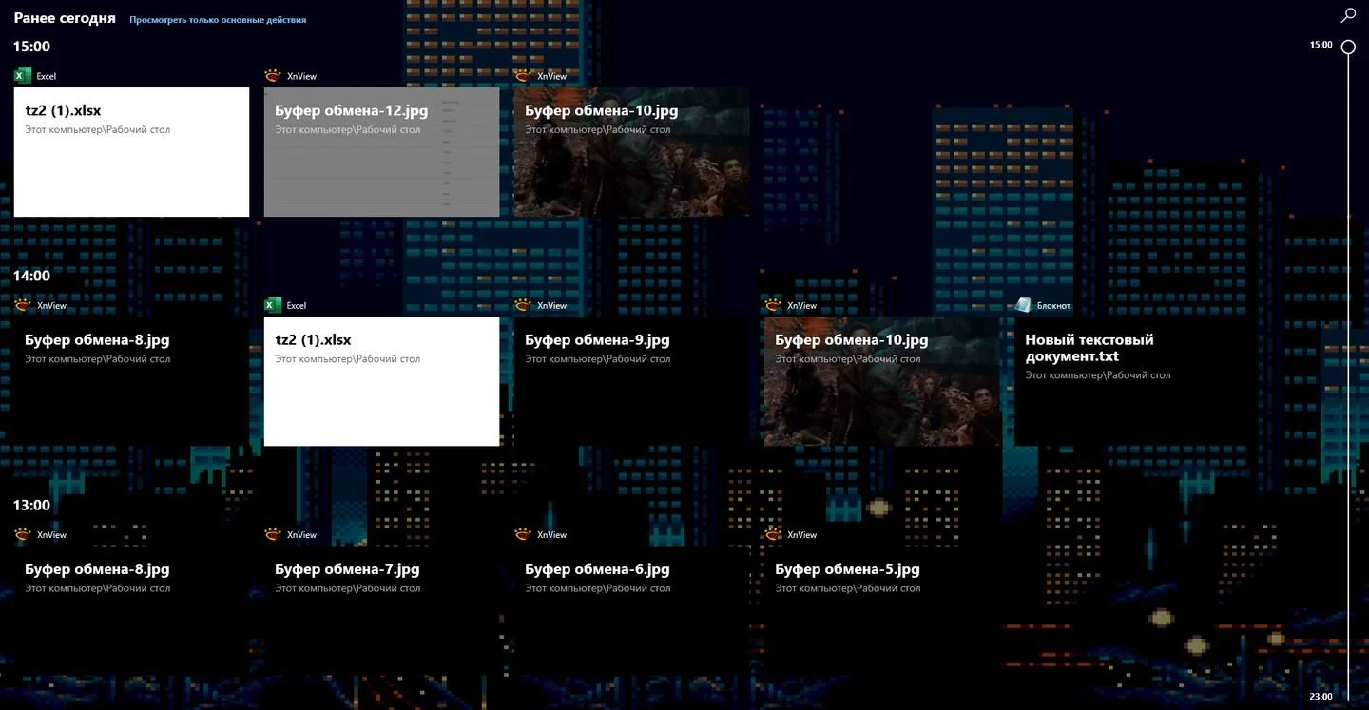
Task: Click XnView icon above Буфер обмена-6.jpg card
Action: [523, 534]
